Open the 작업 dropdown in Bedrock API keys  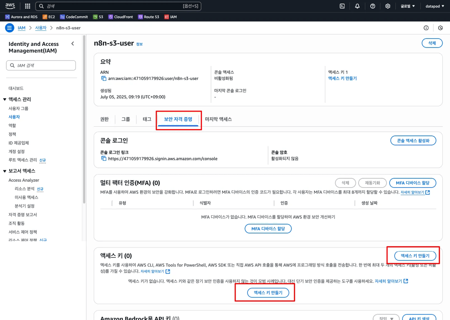click(386, 317)
